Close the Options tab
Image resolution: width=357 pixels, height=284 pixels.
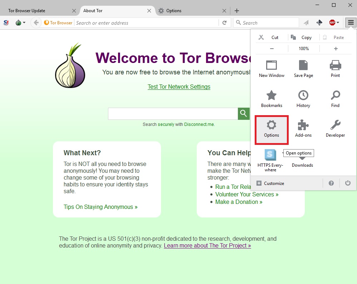click(224, 11)
